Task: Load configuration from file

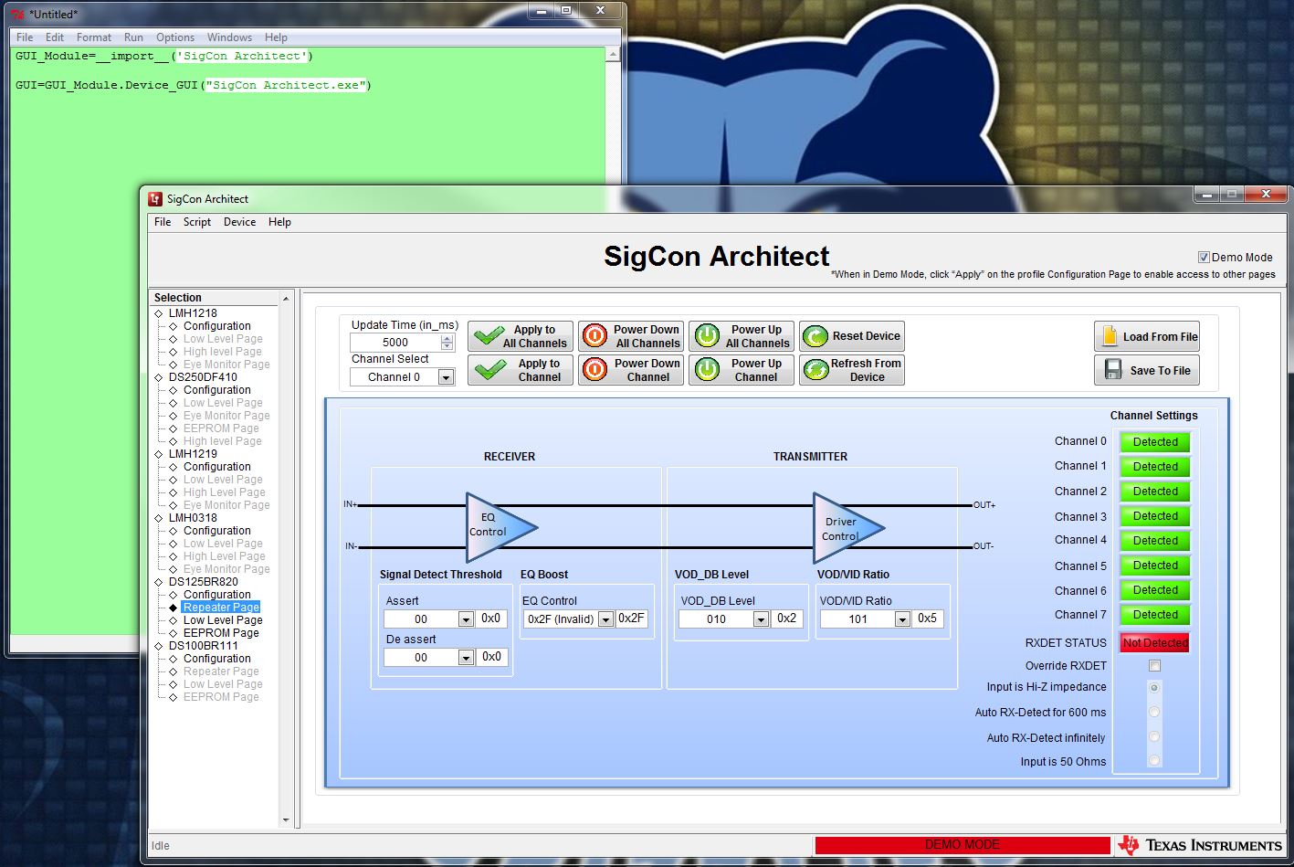Action: (1147, 336)
